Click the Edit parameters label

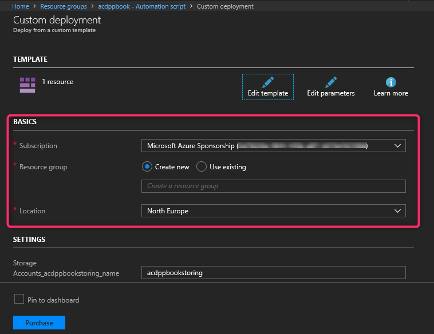(x=331, y=93)
